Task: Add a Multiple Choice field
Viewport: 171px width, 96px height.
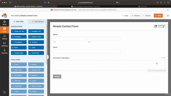Action: tap(36, 37)
